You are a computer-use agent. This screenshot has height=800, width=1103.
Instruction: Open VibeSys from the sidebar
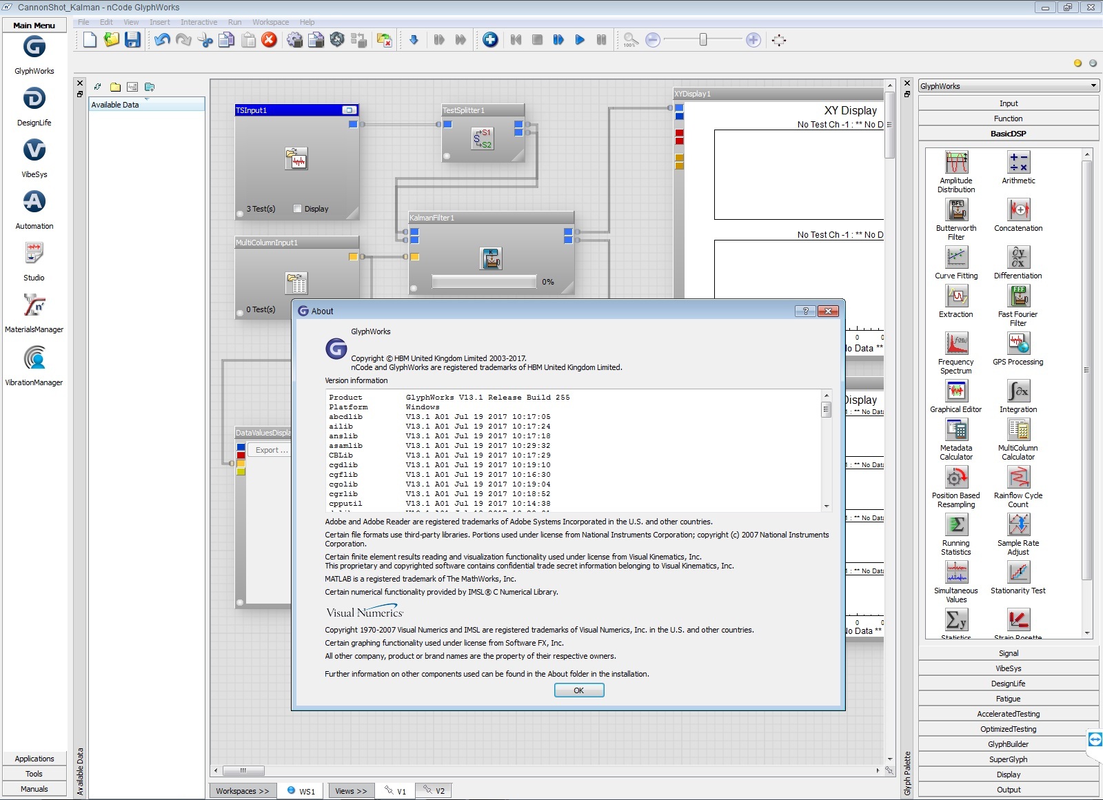pyautogui.click(x=34, y=150)
